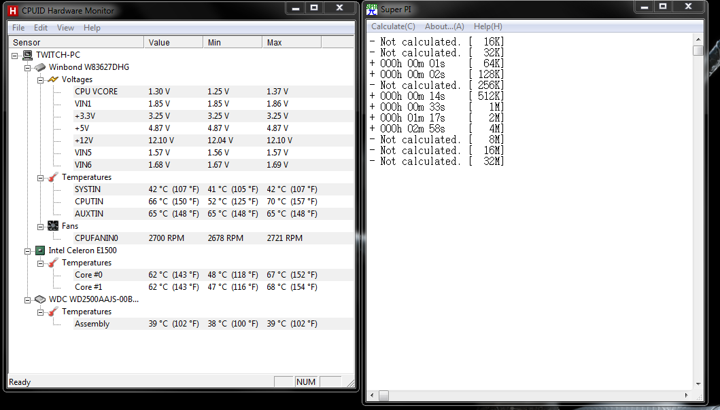The image size is (720, 410).
Task: Select the VIN5 voltage row
Action: (213, 153)
